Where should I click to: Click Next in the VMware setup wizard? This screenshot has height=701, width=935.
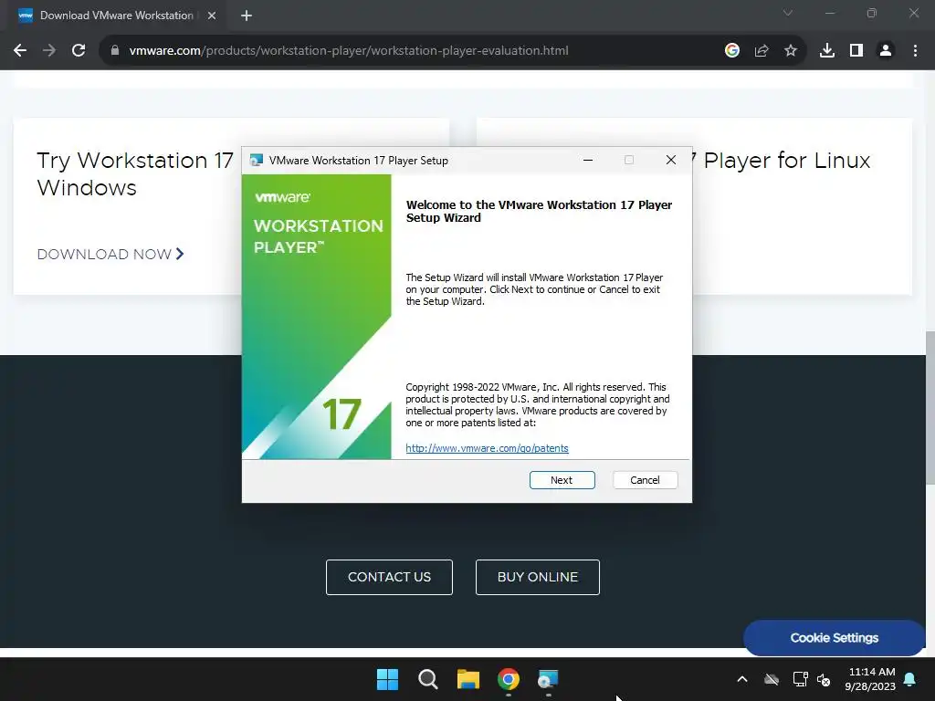point(562,480)
